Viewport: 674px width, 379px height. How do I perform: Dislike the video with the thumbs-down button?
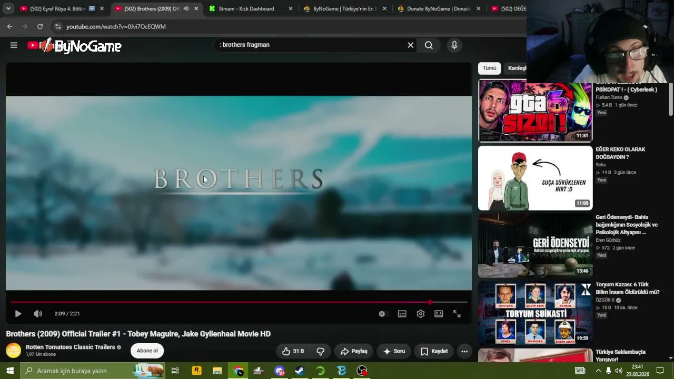pyautogui.click(x=320, y=351)
